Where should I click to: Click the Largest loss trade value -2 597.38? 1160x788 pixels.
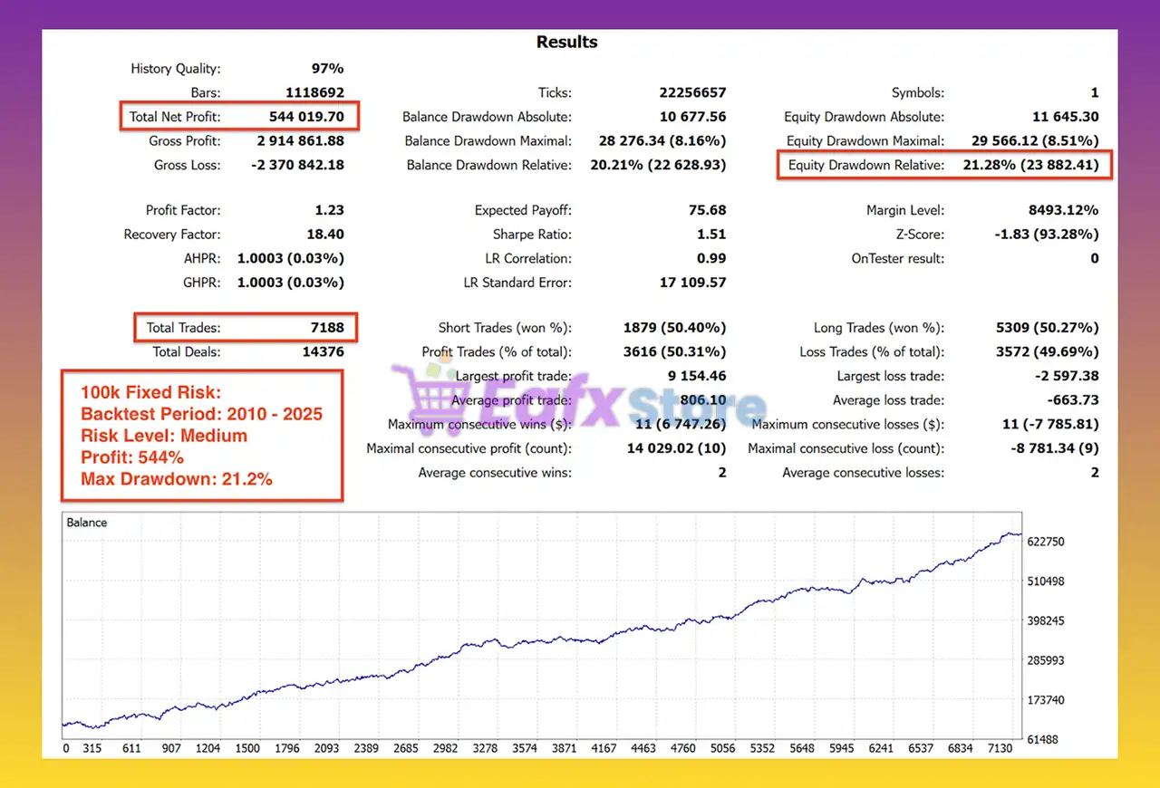pos(1065,376)
